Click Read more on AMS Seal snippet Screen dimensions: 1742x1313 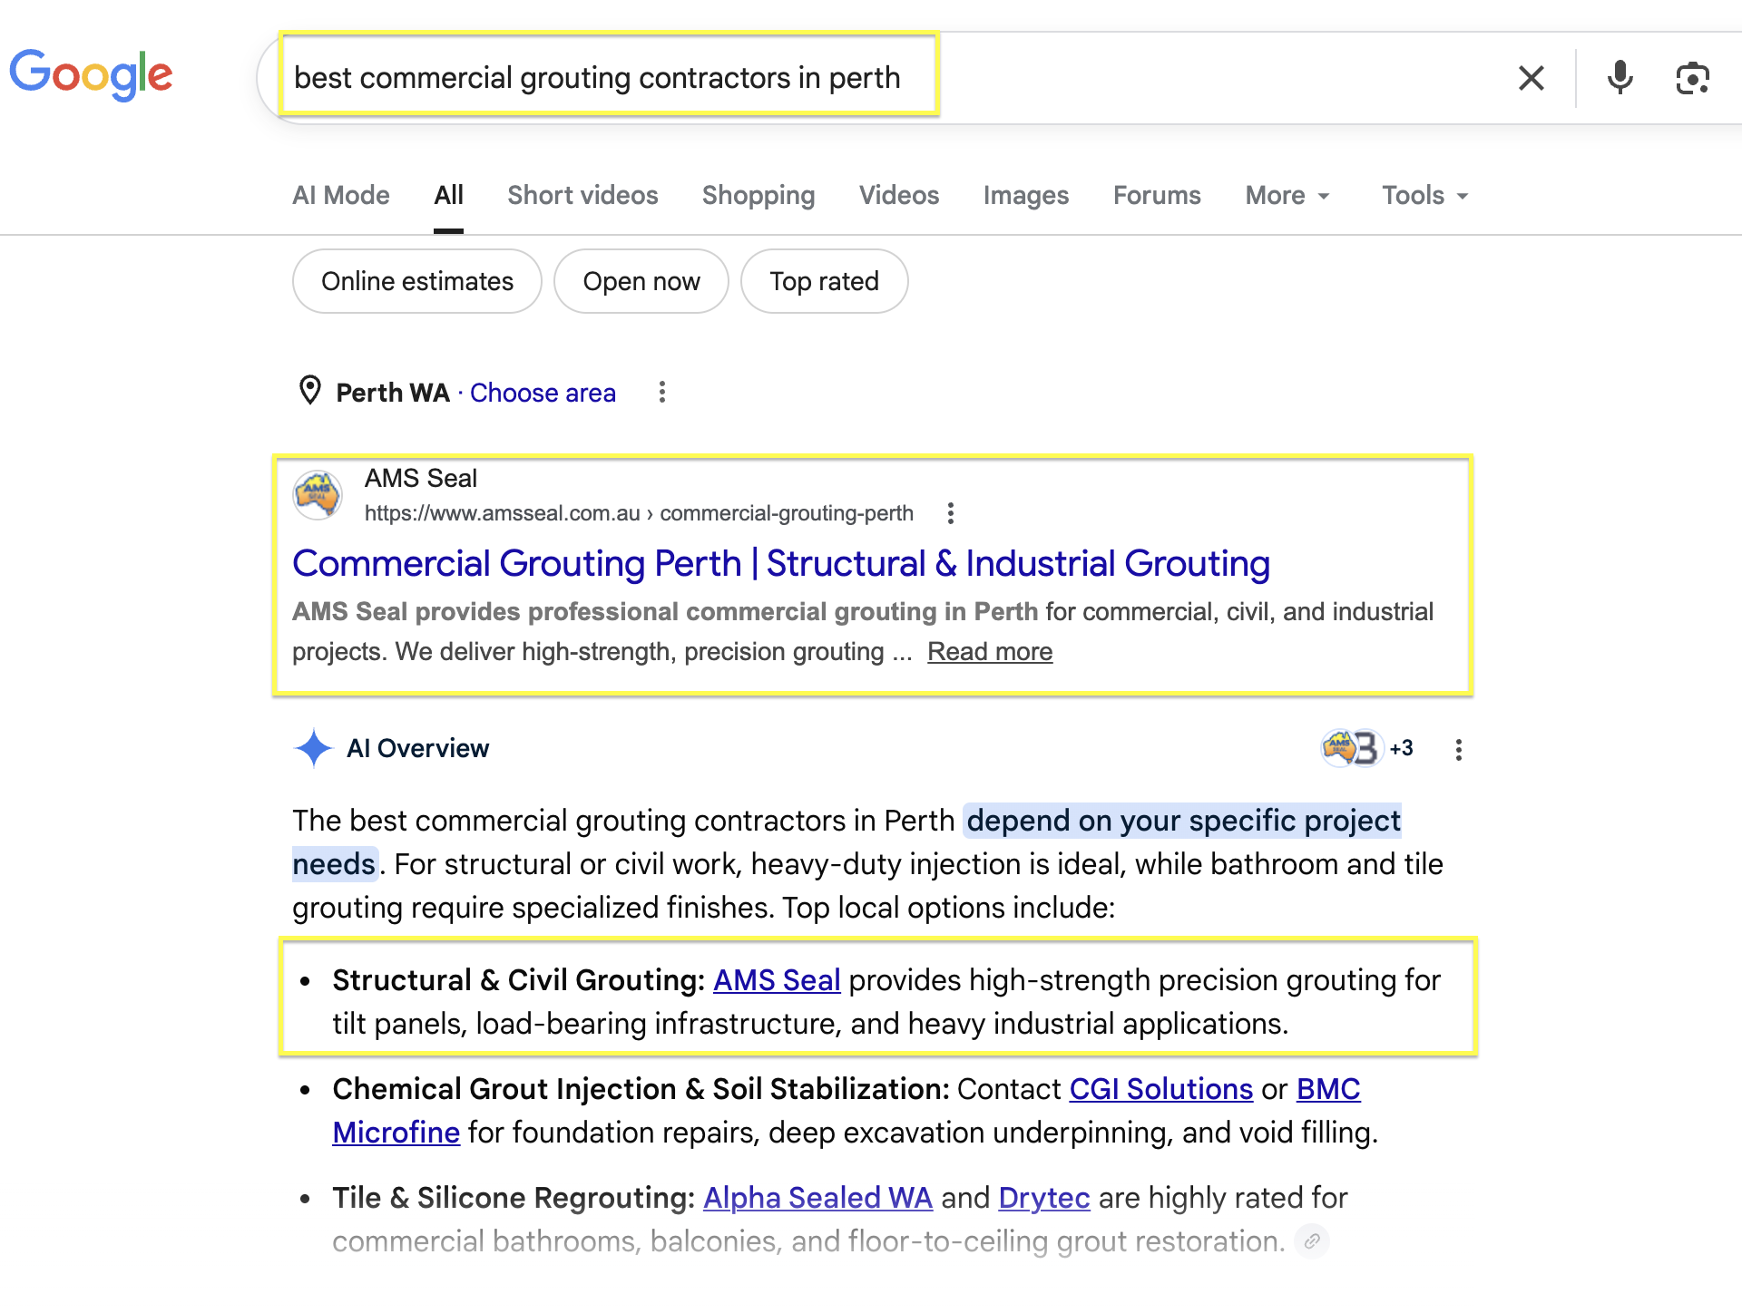[990, 651]
